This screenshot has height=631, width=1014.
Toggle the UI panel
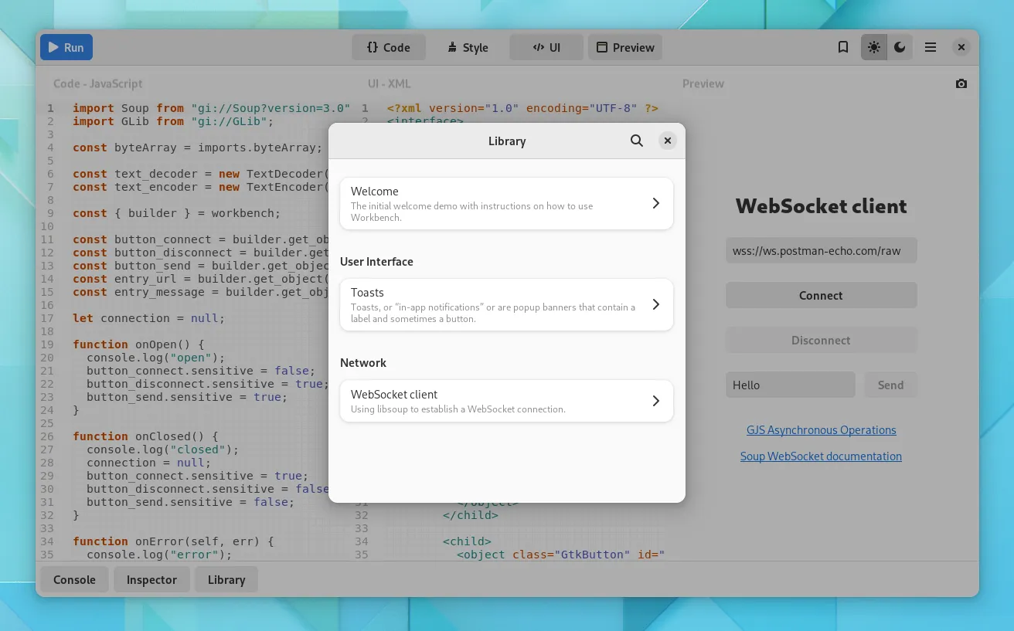[x=546, y=47]
